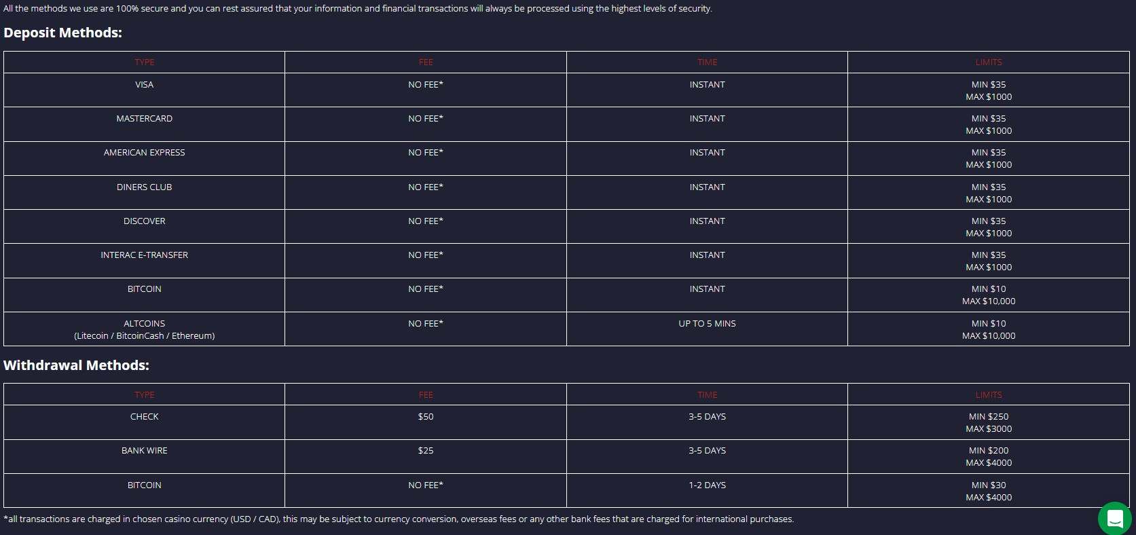Select the DISCOVER deposit method
The width and height of the screenshot is (1136, 535).
click(144, 221)
